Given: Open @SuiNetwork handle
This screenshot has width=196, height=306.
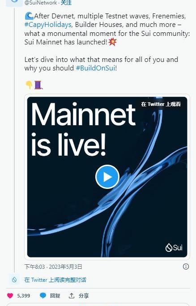Looking at the screenshot, I should [x=41, y=3].
